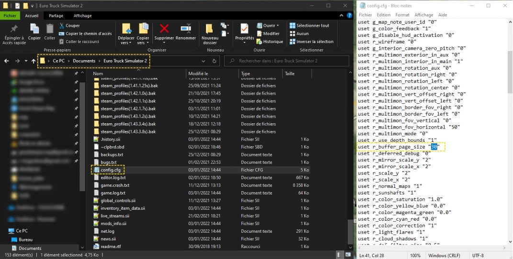Open the Fichier menu in Bloc-notes
The height and width of the screenshot is (259, 513).
click(x=365, y=15)
